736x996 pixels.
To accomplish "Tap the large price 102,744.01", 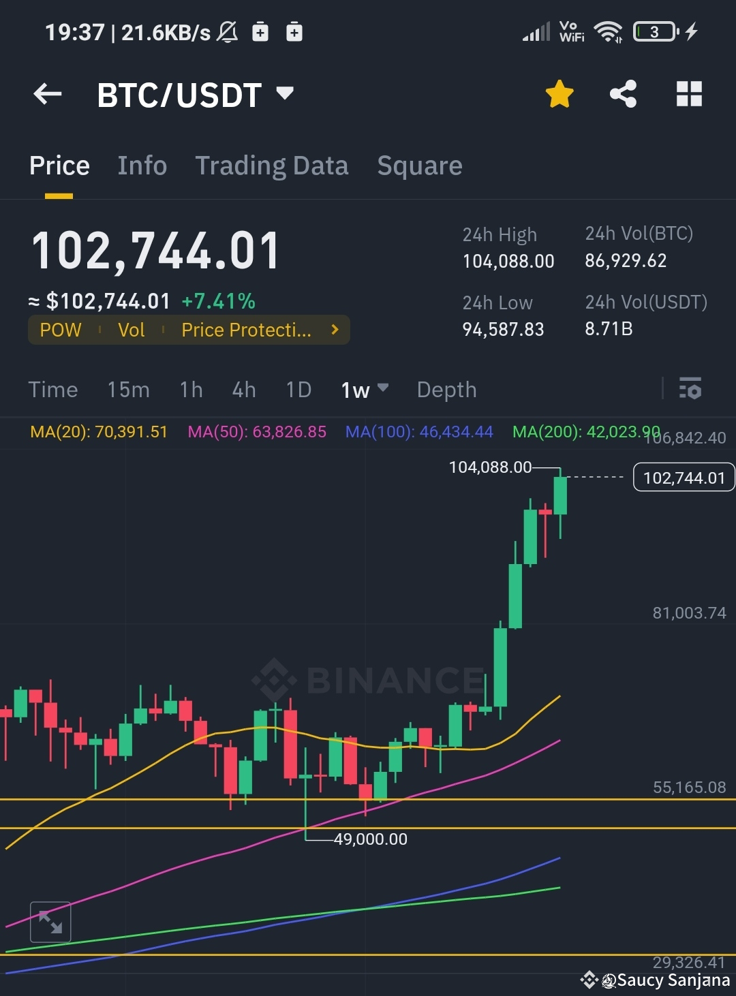I will (x=155, y=252).
